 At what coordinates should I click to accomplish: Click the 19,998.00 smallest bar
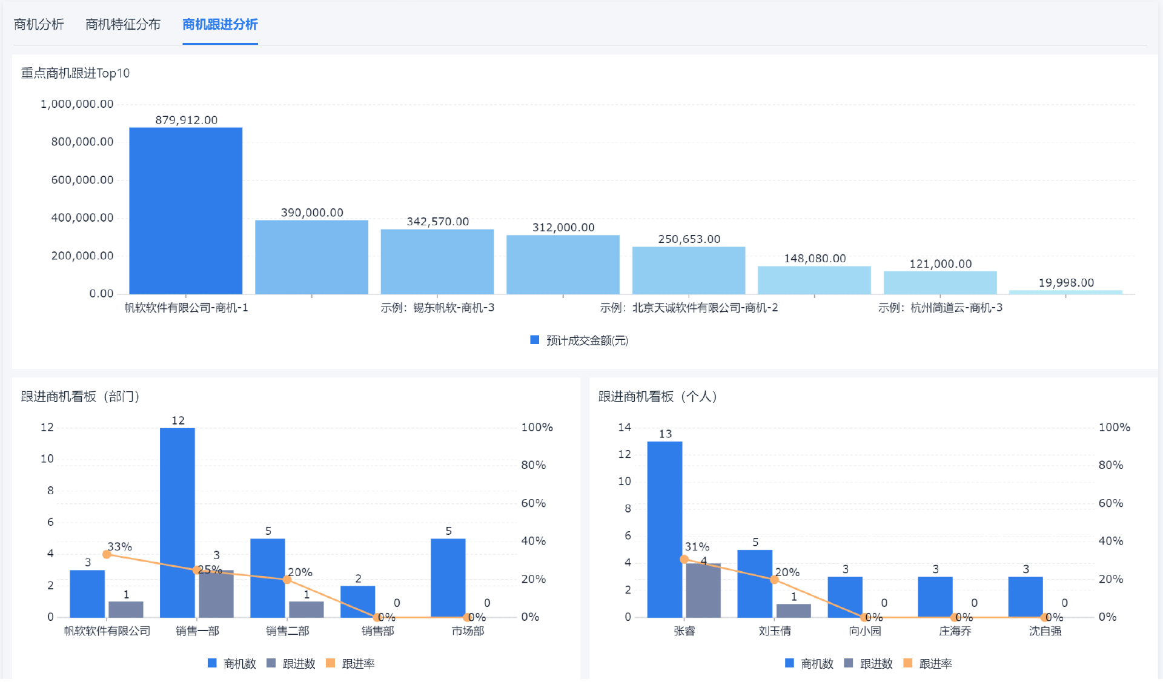pyautogui.click(x=1065, y=292)
